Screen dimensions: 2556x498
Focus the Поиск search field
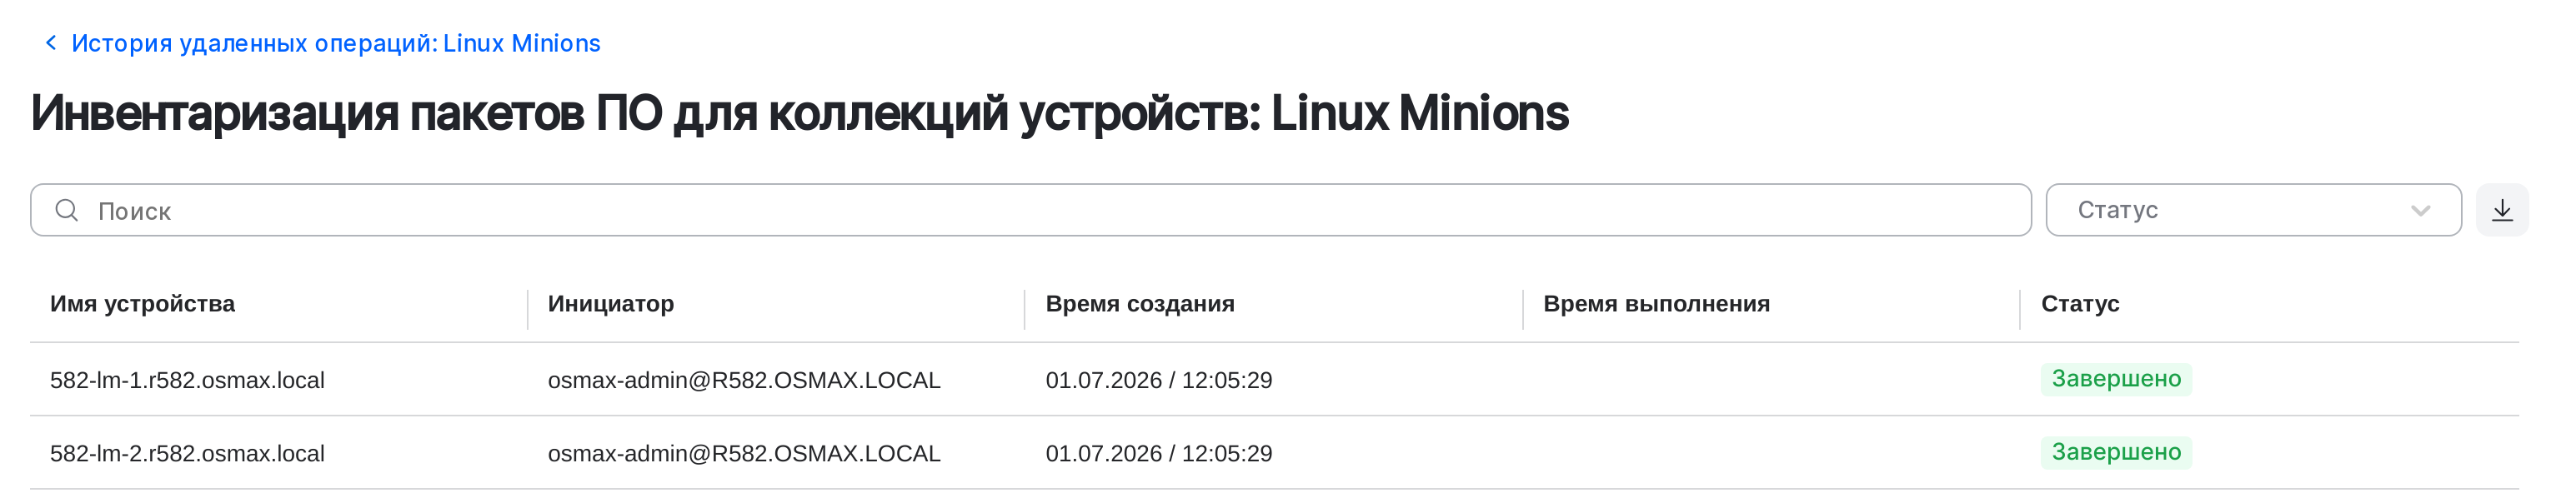tap(1031, 211)
